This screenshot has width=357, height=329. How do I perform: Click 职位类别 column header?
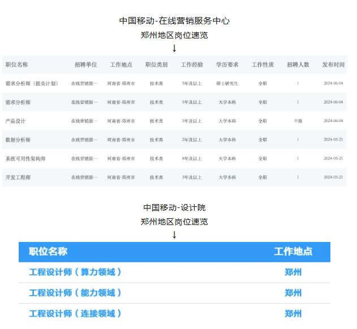tap(156, 65)
